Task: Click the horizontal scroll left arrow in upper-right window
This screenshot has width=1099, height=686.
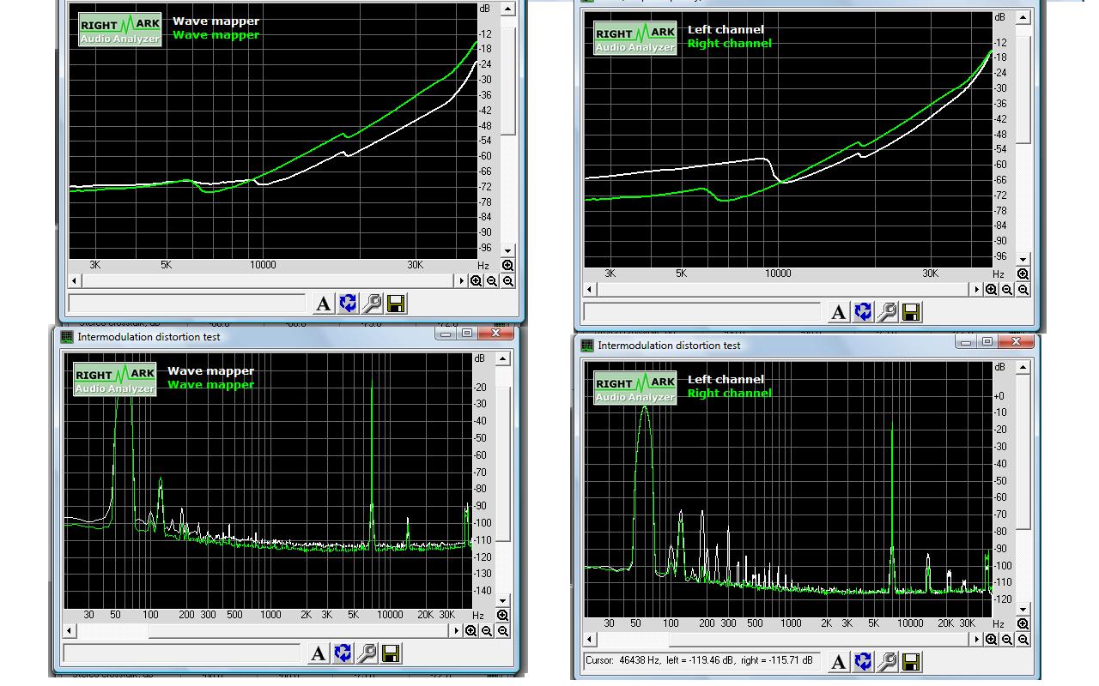Action: [590, 290]
